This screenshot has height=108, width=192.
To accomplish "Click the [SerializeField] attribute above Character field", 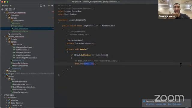I will tap(75, 40).
